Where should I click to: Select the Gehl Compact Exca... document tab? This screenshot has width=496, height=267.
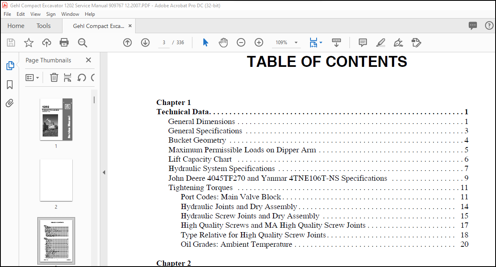coord(99,26)
